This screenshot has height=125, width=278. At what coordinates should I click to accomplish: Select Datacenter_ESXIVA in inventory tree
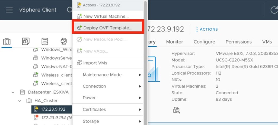[x=48, y=92]
